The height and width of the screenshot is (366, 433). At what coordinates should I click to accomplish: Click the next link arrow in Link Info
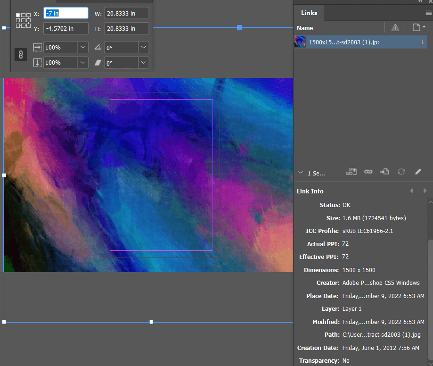pyautogui.click(x=424, y=191)
